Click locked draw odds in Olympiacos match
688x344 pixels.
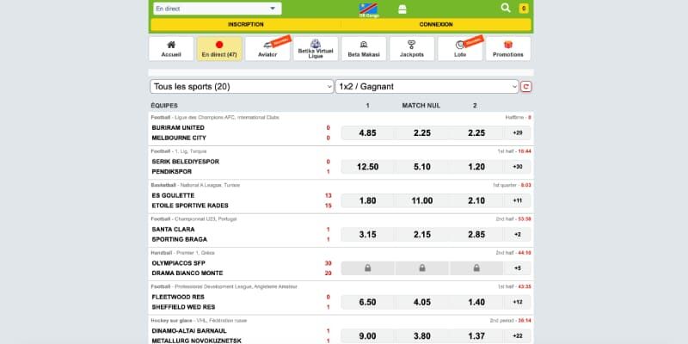422,268
